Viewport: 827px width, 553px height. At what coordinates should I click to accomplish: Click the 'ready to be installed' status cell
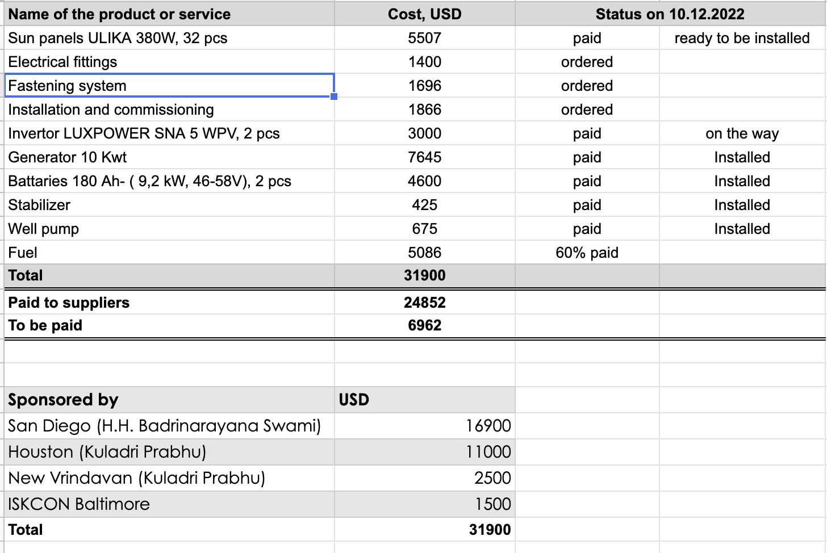pos(742,38)
